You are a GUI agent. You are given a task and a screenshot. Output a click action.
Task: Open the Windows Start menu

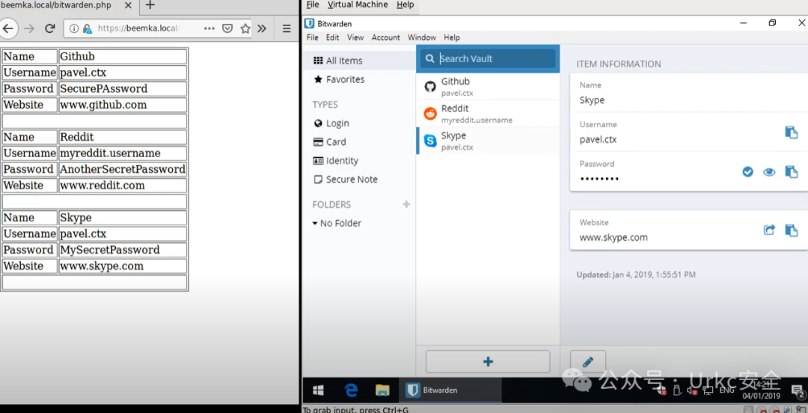click(x=318, y=391)
